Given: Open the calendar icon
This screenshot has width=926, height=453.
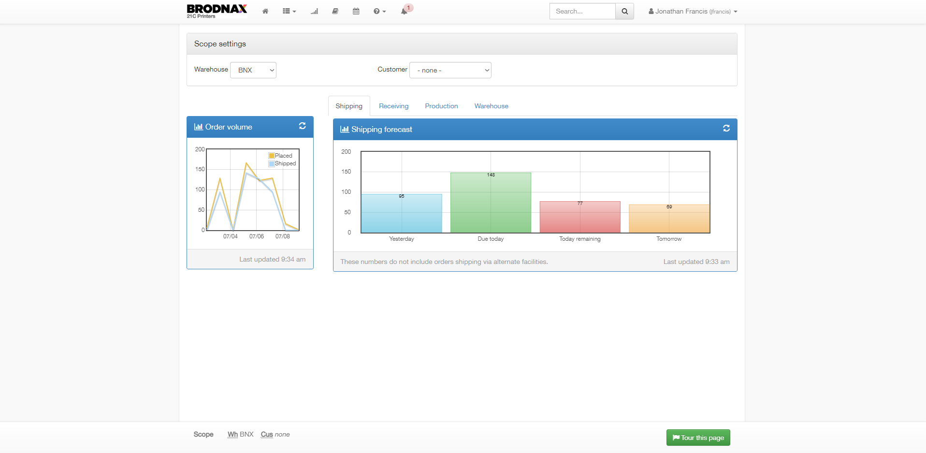Looking at the screenshot, I should (x=356, y=11).
